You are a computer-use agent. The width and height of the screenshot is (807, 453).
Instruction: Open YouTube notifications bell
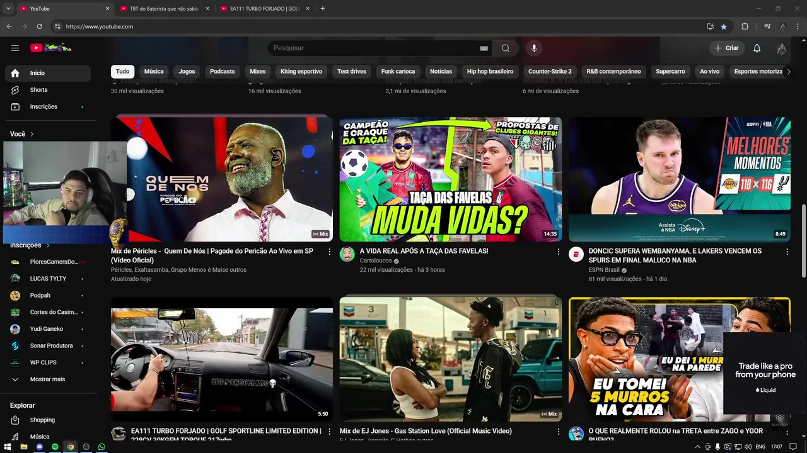tap(757, 48)
